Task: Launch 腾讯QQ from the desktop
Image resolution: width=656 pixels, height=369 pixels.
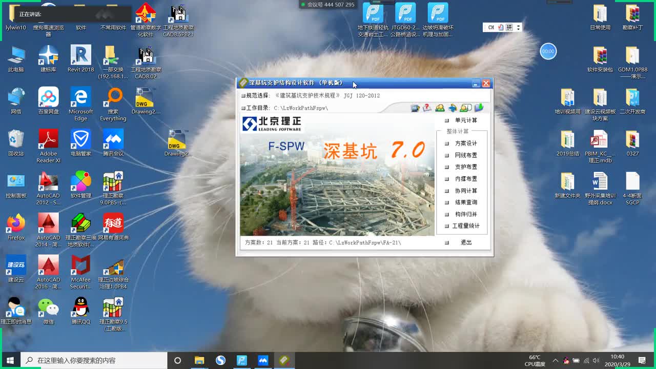Action: pyautogui.click(x=81, y=311)
